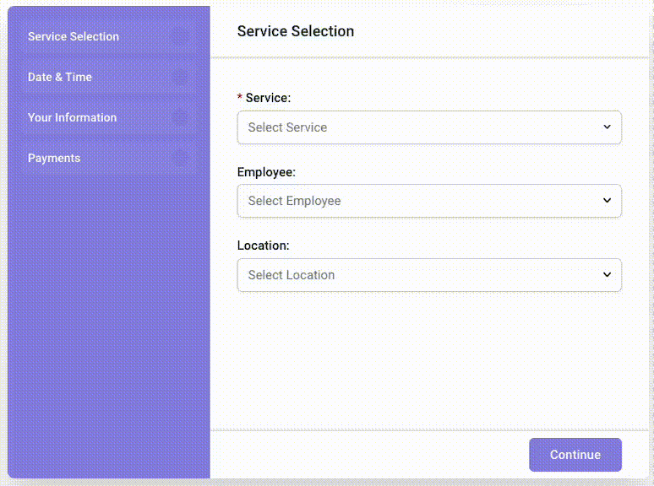Click the Date & Time step circle indicator
654x486 pixels.
pos(179,77)
